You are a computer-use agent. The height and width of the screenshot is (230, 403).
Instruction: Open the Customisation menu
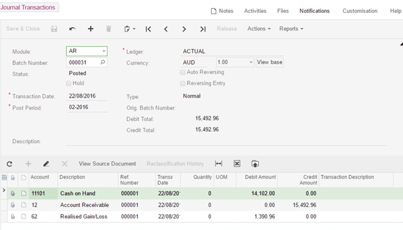point(360,11)
